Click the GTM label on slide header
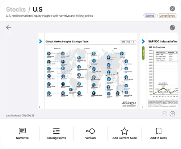This screenshot has width=181, height=149. pos(123,42)
